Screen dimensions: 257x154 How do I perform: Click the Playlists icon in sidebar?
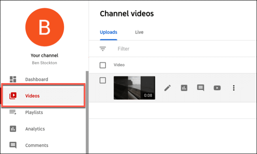pyautogui.click(x=13, y=112)
